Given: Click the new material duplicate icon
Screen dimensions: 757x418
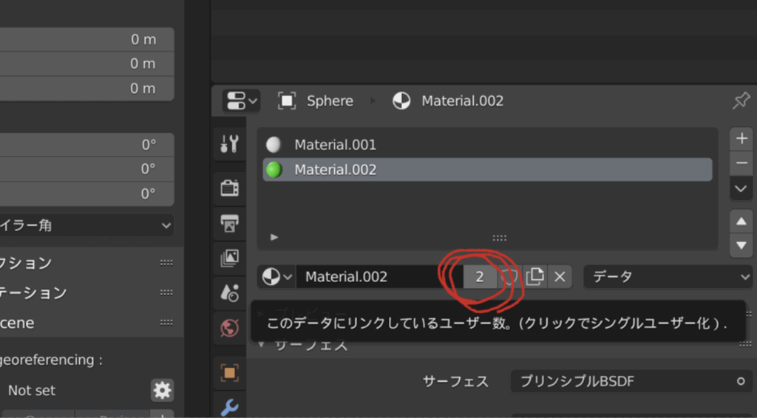Looking at the screenshot, I should tap(534, 277).
